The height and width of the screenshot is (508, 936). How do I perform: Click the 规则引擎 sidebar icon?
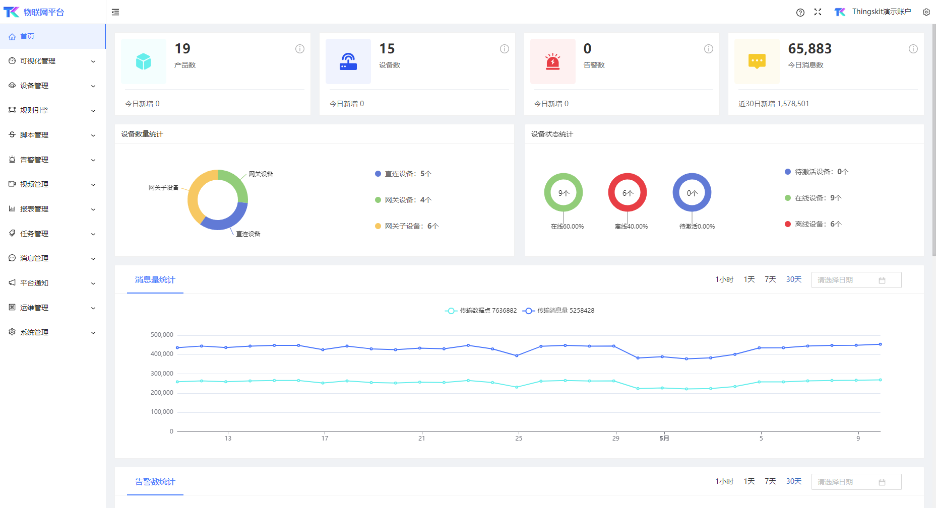click(x=12, y=110)
